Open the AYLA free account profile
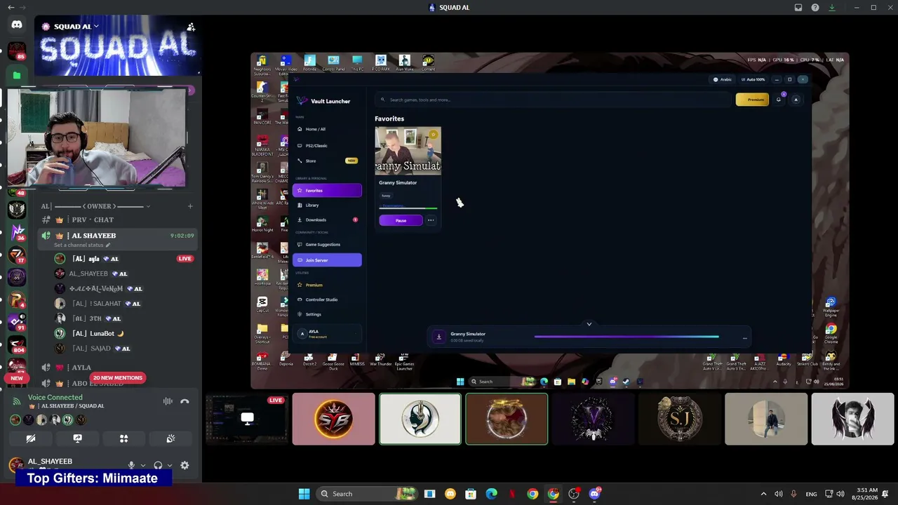898x505 pixels. tap(327, 333)
